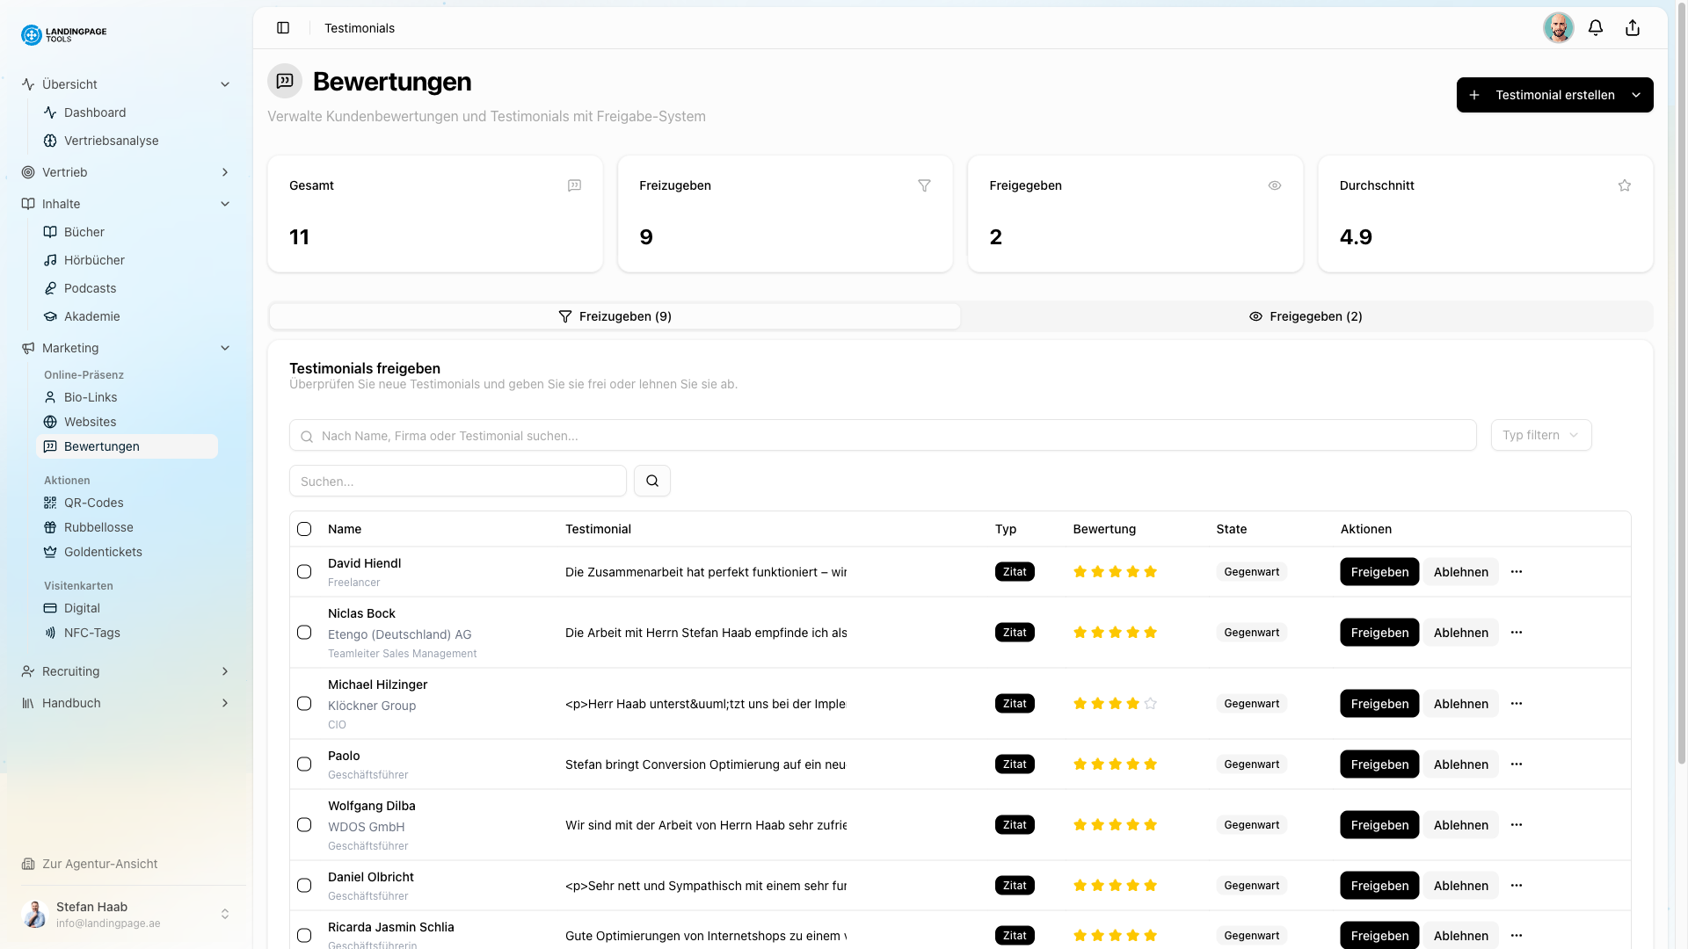The width and height of the screenshot is (1688, 949).
Task: Click the share/export icon in the top bar
Action: pos(1633,27)
